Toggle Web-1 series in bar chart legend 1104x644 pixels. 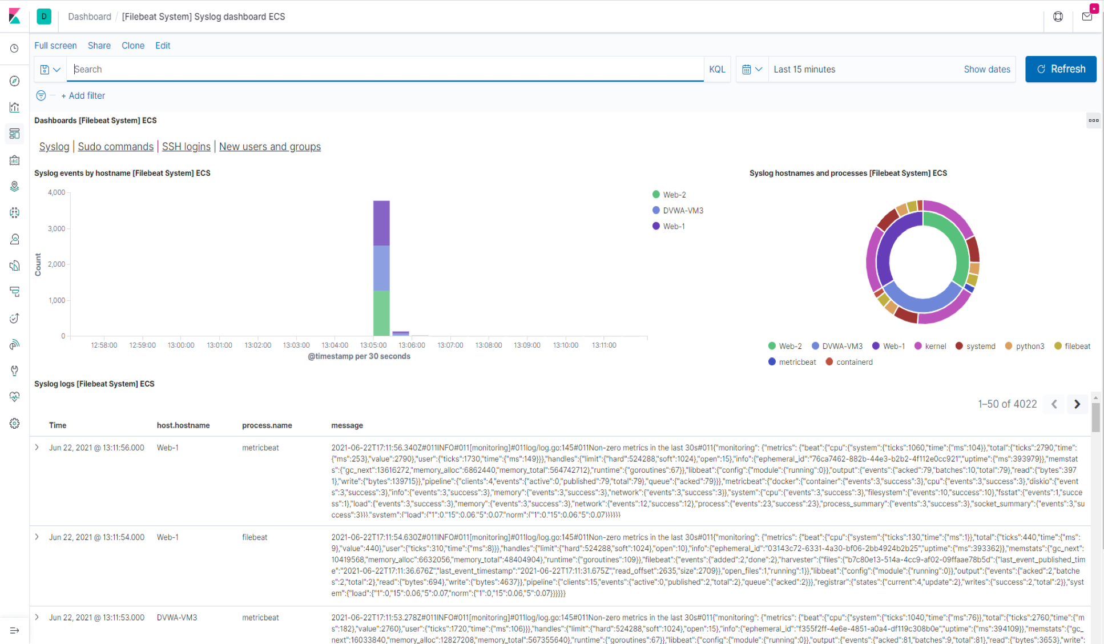[x=668, y=226]
